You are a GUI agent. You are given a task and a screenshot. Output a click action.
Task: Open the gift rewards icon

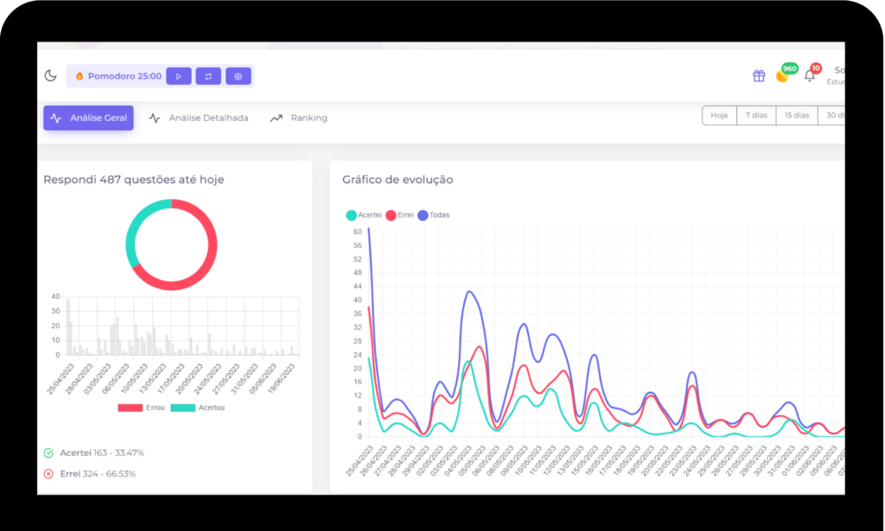click(x=759, y=76)
